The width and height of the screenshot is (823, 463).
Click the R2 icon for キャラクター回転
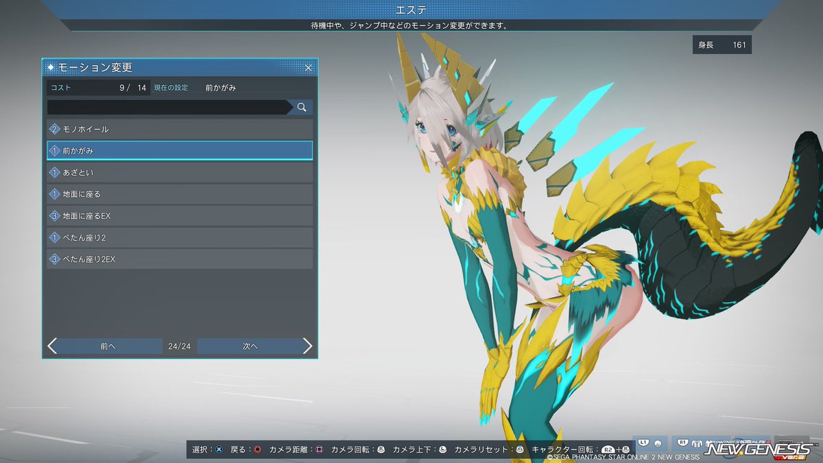(607, 449)
